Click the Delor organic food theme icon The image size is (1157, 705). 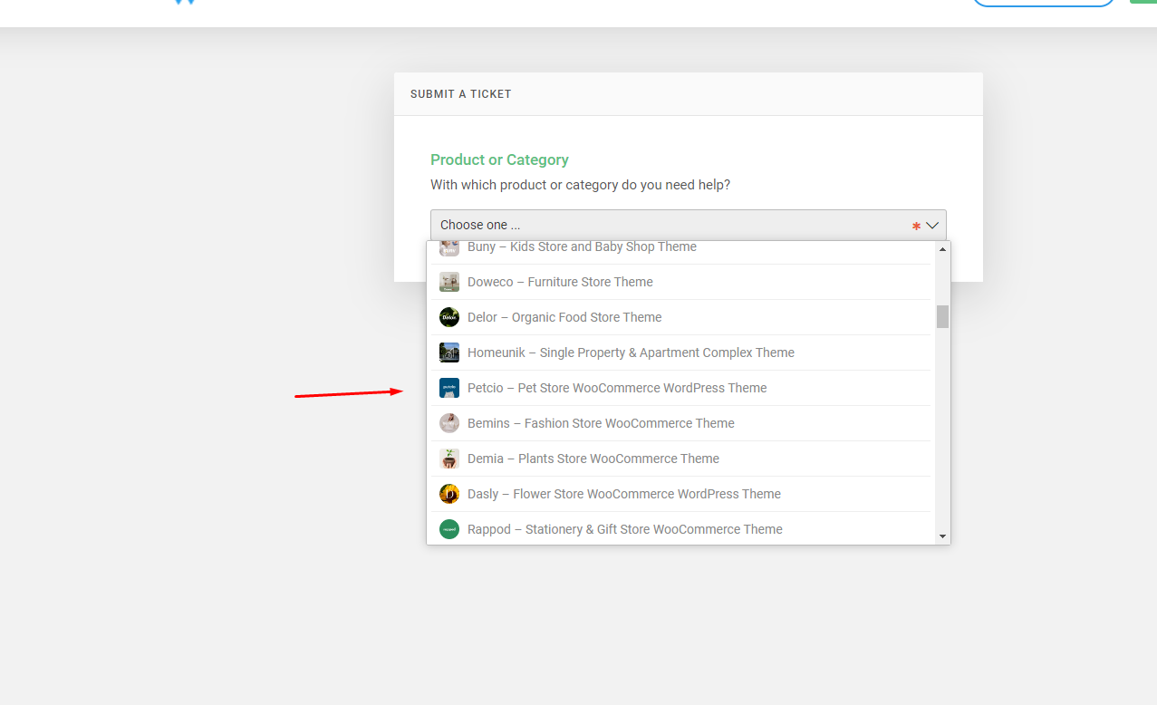[449, 317]
